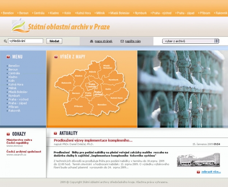Select Centrála in top navigation bar
Screen dimensions: 228x187
click(x=39, y=13)
